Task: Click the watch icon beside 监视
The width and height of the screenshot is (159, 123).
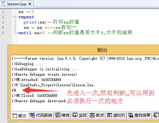Action: [x=75, y=115]
